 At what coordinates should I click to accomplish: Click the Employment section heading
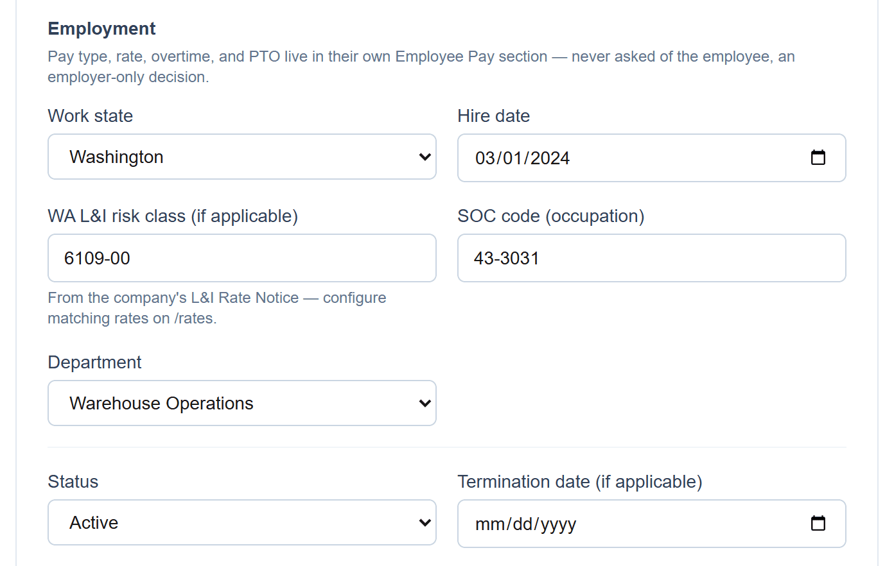tap(101, 29)
